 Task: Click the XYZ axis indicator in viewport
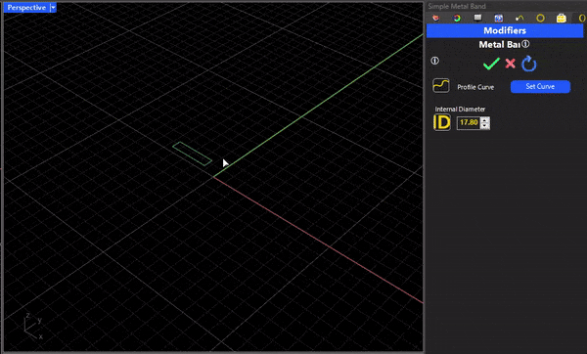click(33, 327)
